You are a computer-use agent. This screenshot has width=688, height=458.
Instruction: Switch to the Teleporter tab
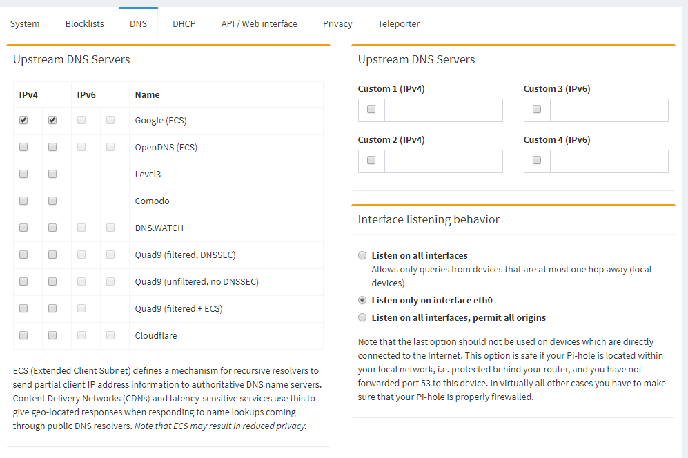coord(399,23)
